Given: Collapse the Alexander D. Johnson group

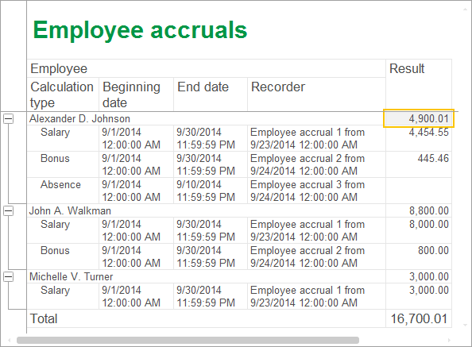Looking at the screenshot, I should pyautogui.click(x=9, y=119).
